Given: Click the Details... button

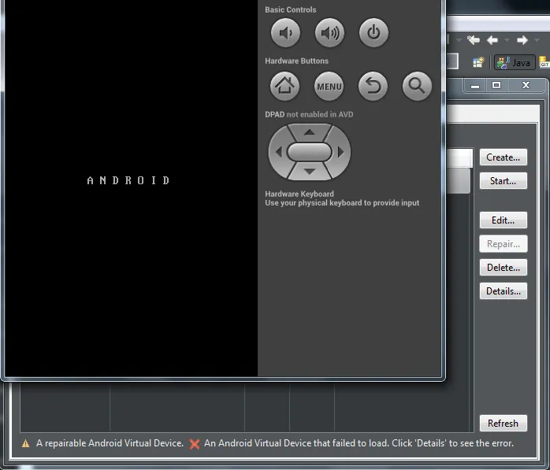Looking at the screenshot, I should [x=503, y=291].
